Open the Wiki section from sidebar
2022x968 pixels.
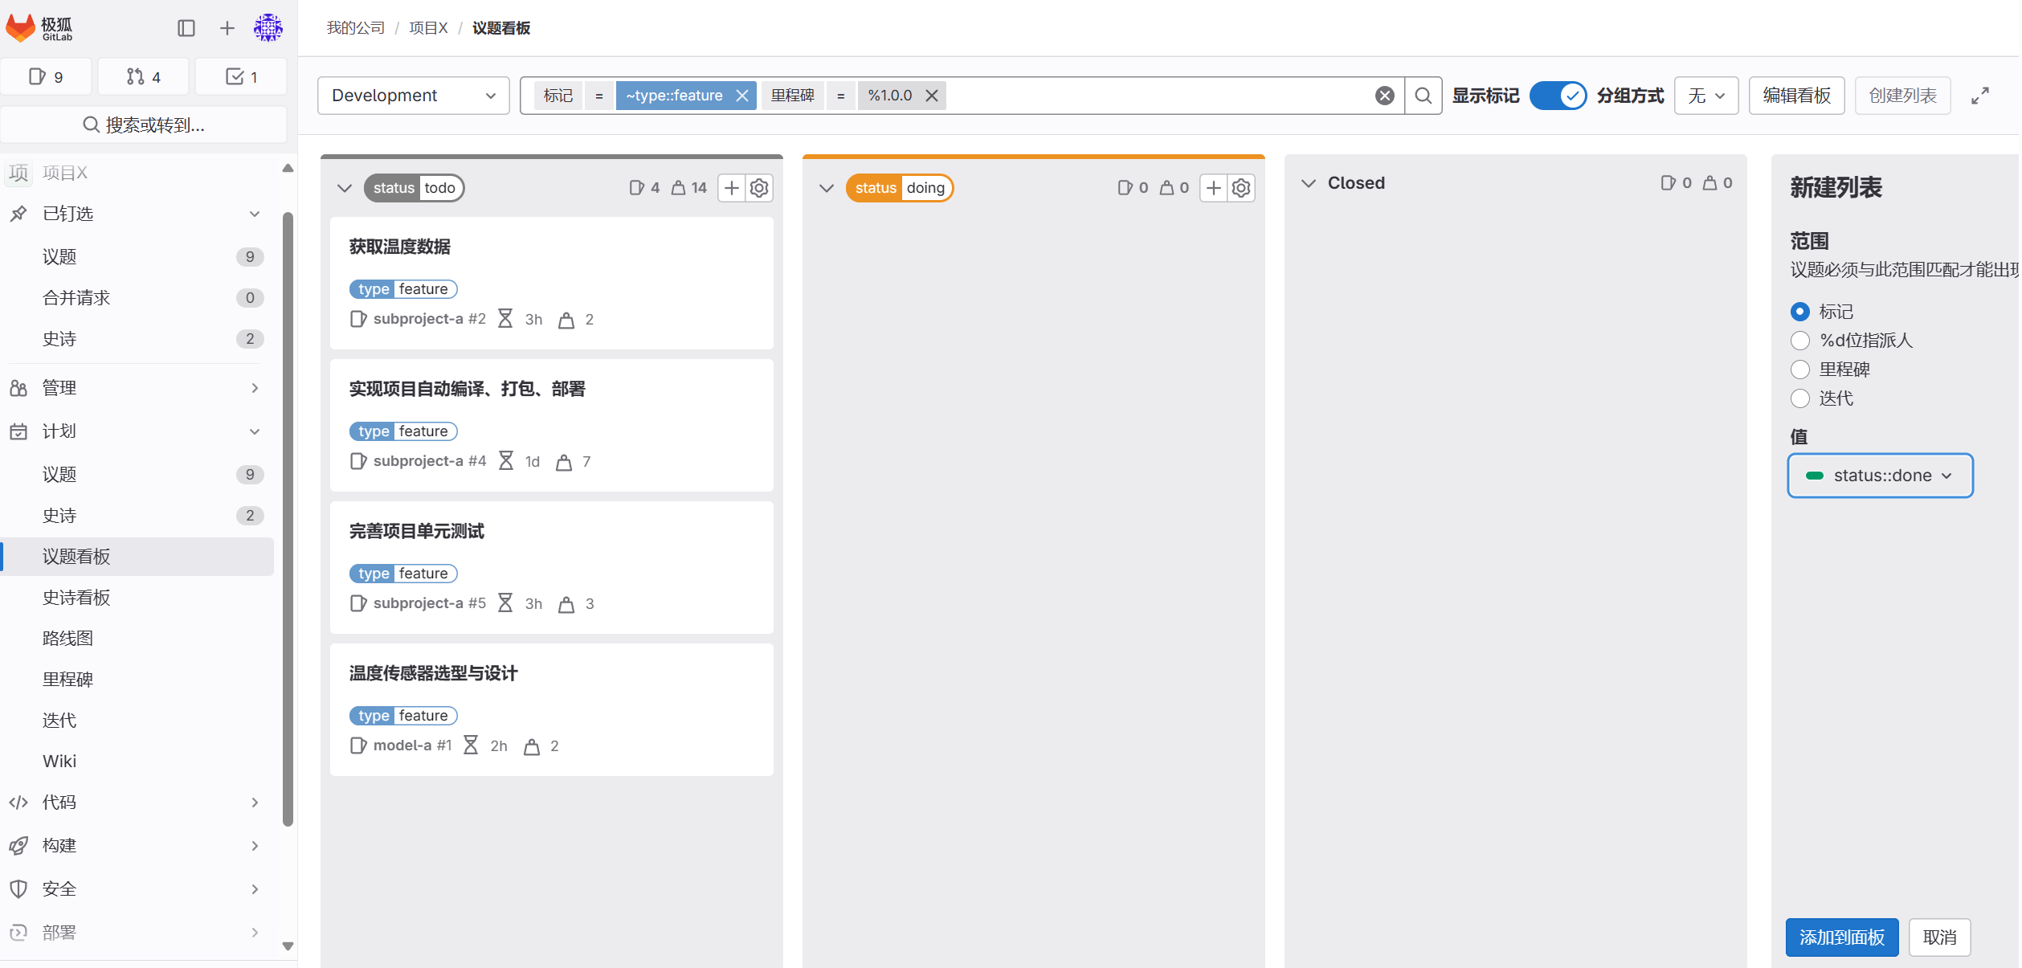click(x=59, y=761)
